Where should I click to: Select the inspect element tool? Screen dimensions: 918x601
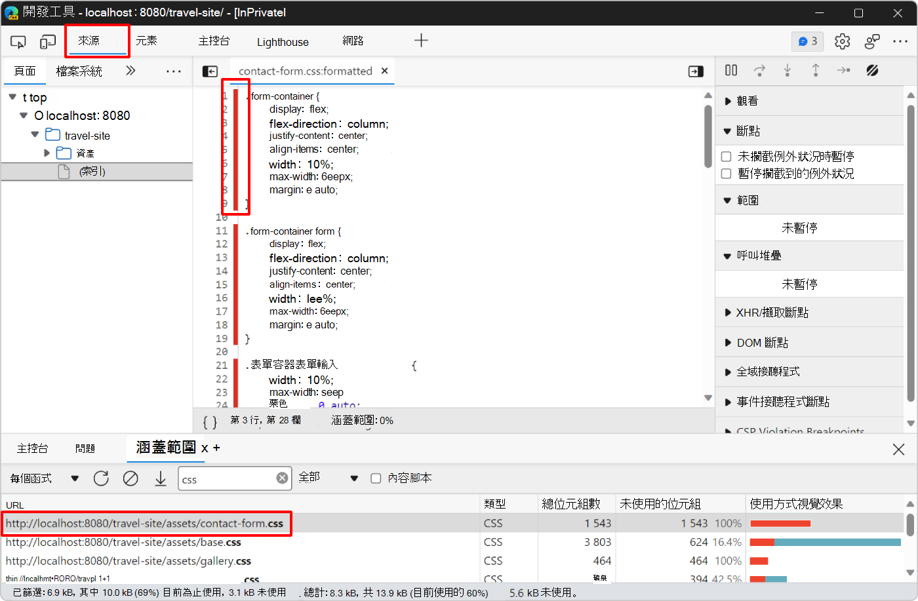pyautogui.click(x=18, y=41)
